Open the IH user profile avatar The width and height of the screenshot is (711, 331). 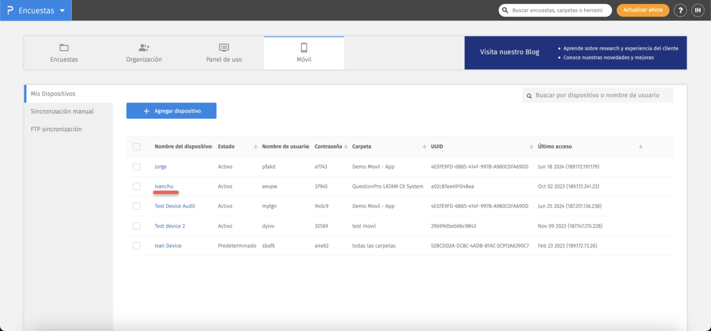(698, 11)
